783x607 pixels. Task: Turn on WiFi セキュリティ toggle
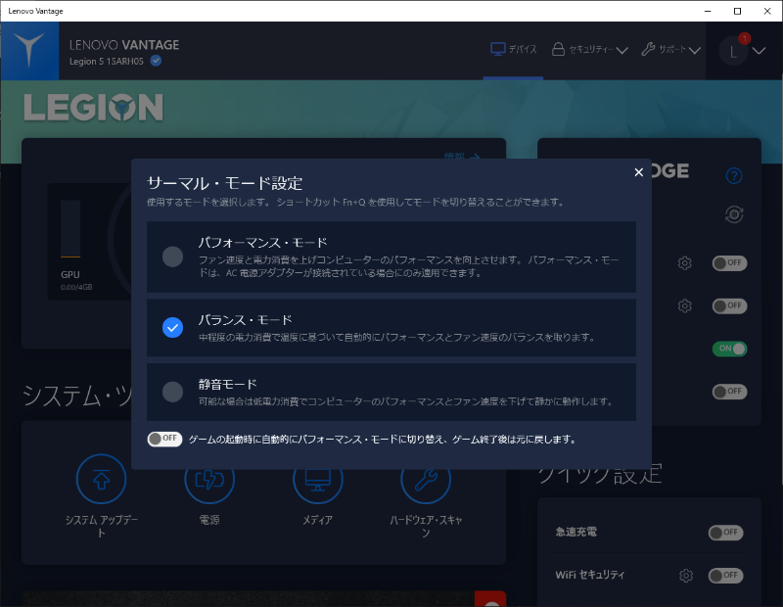(x=724, y=576)
